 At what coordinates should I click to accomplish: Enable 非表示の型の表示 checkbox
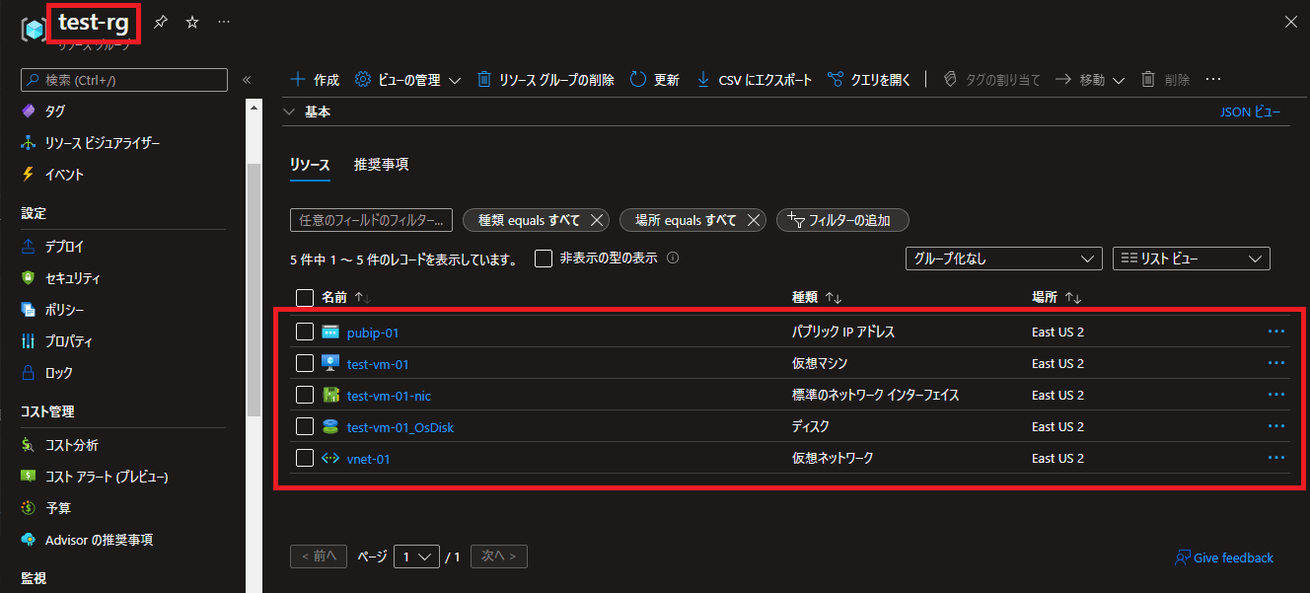tap(543, 259)
